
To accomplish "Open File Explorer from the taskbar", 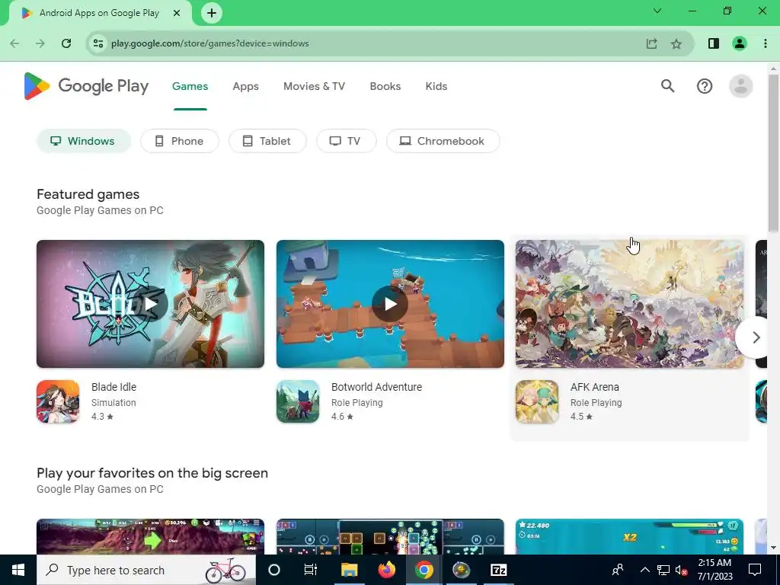I will (349, 570).
